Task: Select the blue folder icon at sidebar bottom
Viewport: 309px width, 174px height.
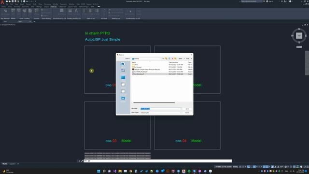Action: click(123, 99)
